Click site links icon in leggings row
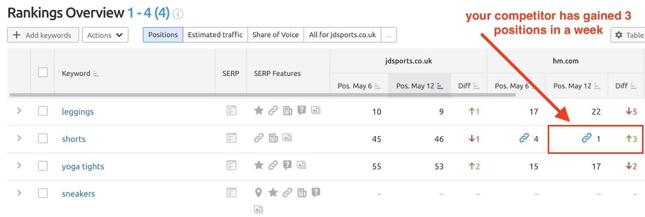This screenshot has width=645, height=217. [x=273, y=110]
